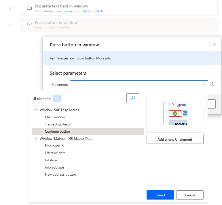Image resolution: width=222 pixels, height=205 pixels.
Task: Click the Window 'SAP Easy Access' label
Action: pyautogui.click(x=60, y=110)
